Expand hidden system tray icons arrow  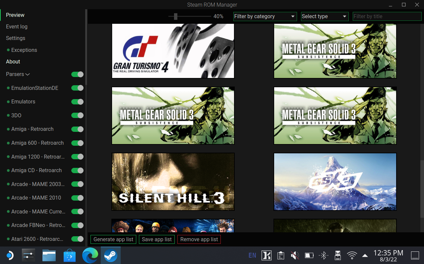pyautogui.click(x=365, y=255)
